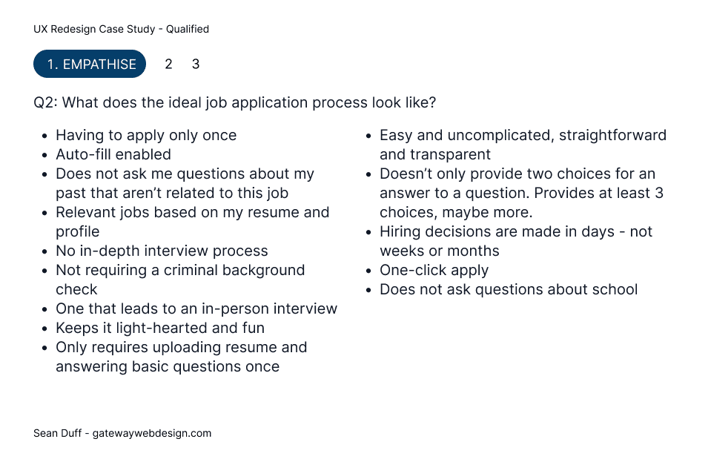Click the UX Redesign Case Study header
Screen dimensions: 711x459
click(121, 29)
